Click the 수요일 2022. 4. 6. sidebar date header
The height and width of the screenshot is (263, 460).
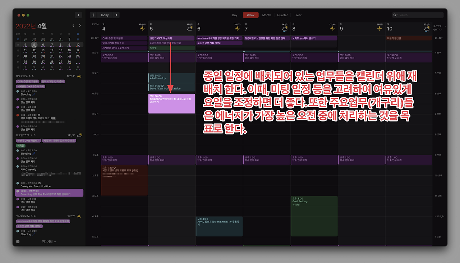click(26, 216)
